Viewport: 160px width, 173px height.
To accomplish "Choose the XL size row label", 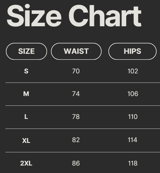I will [x=26, y=141].
